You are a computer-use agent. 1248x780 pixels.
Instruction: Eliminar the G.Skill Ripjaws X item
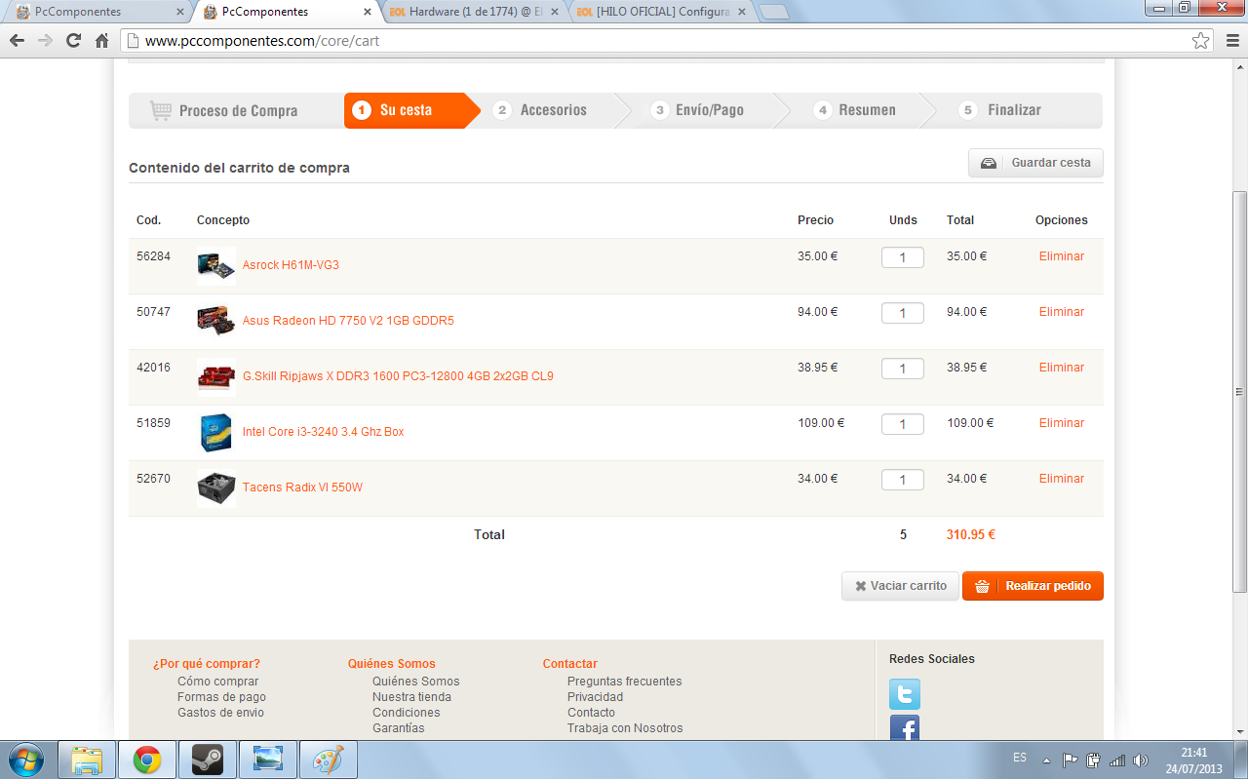[1062, 368]
